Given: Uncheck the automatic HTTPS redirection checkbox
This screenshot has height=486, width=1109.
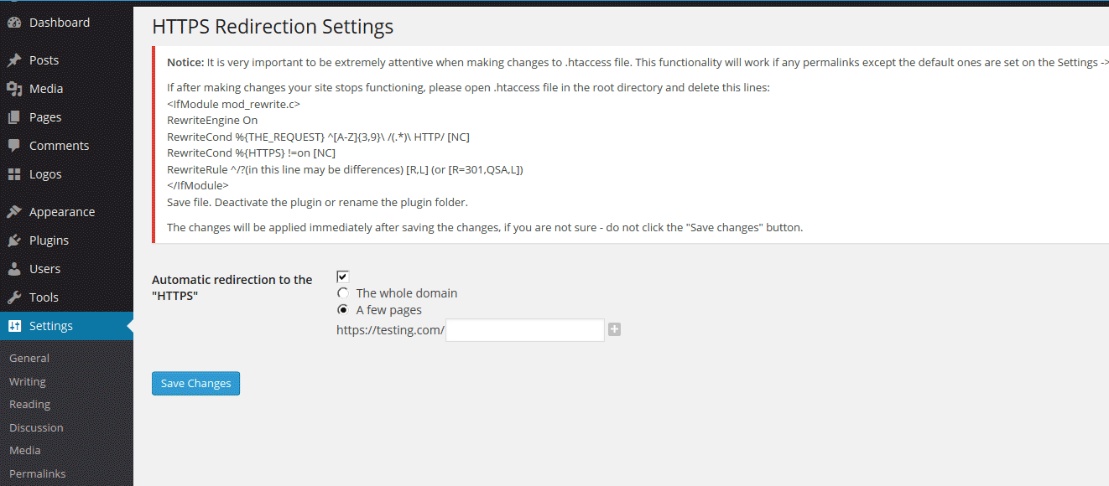Looking at the screenshot, I should click(342, 277).
